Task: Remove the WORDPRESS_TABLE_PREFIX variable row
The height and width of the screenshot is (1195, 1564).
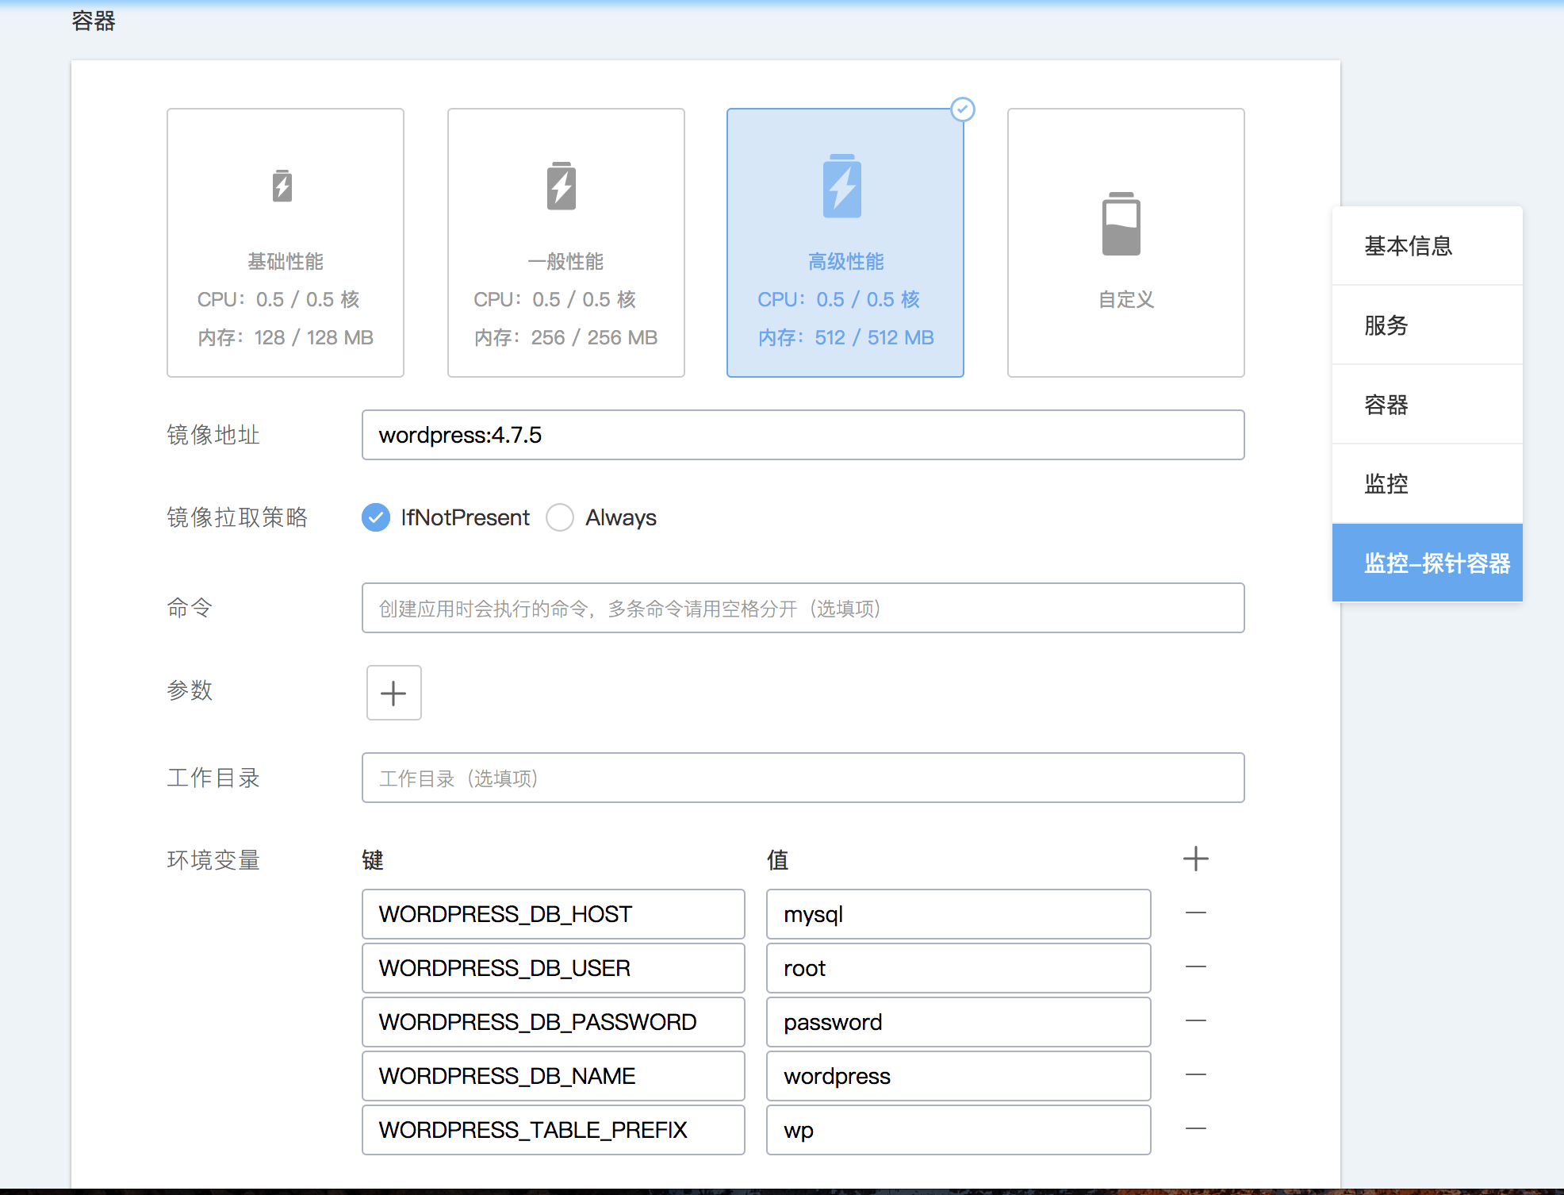Action: (1195, 1129)
